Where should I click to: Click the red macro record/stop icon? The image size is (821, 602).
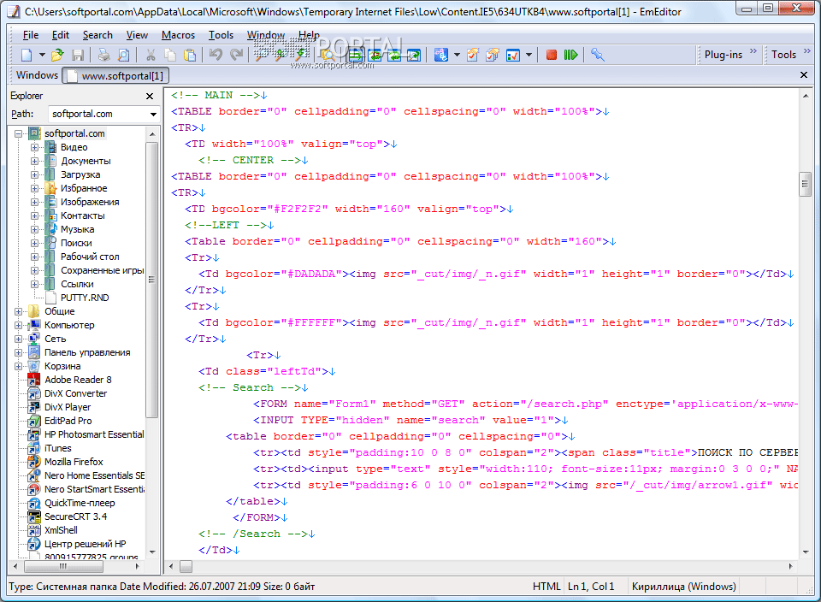[552, 55]
